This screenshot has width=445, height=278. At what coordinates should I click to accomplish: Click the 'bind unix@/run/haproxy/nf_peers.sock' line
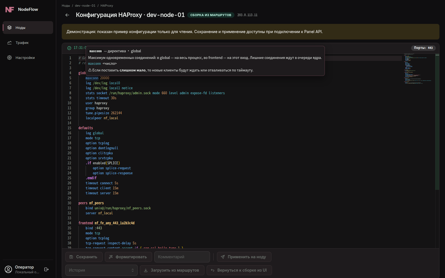pyautogui.click(x=118, y=208)
